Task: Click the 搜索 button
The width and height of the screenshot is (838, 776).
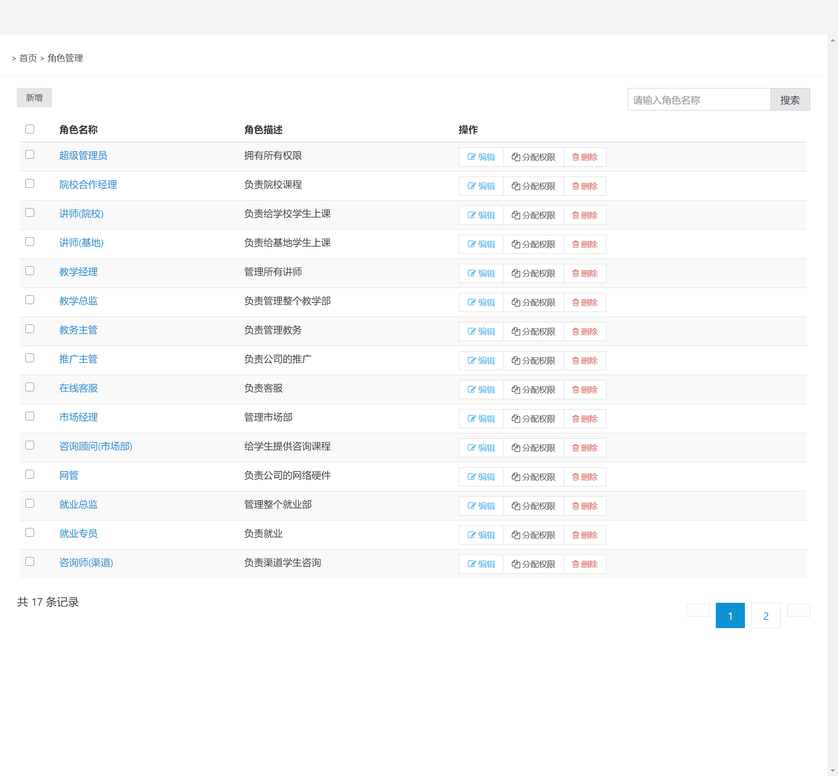Action: 790,100
